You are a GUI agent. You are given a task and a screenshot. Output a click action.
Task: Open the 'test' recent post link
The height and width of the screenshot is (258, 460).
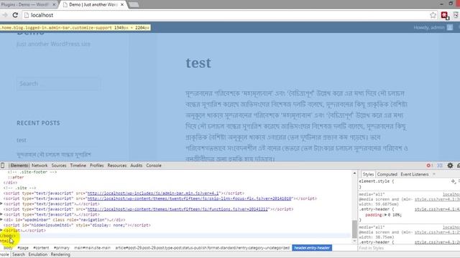22,140
